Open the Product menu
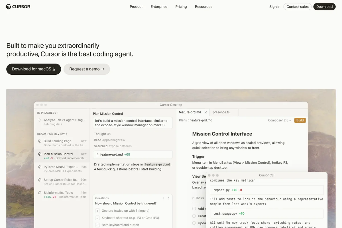The height and width of the screenshot is (228, 342). pos(136,7)
